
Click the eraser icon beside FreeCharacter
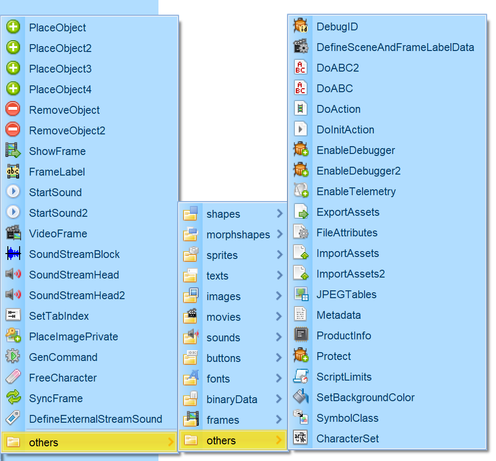pyautogui.click(x=13, y=378)
